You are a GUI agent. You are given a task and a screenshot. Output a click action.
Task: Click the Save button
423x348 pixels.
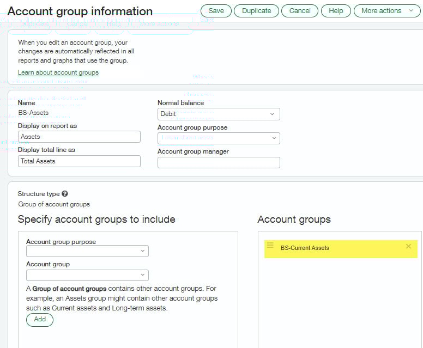(216, 11)
